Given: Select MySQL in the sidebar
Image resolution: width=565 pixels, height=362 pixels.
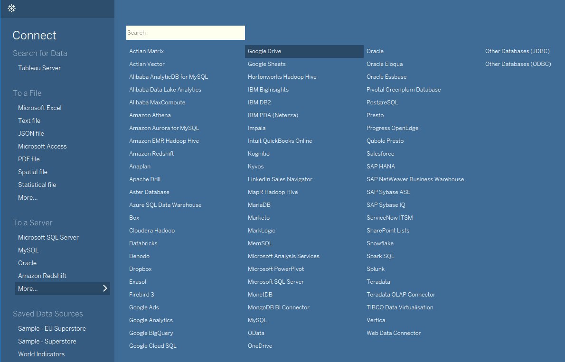Looking at the screenshot, I should (x=28, y=251).
